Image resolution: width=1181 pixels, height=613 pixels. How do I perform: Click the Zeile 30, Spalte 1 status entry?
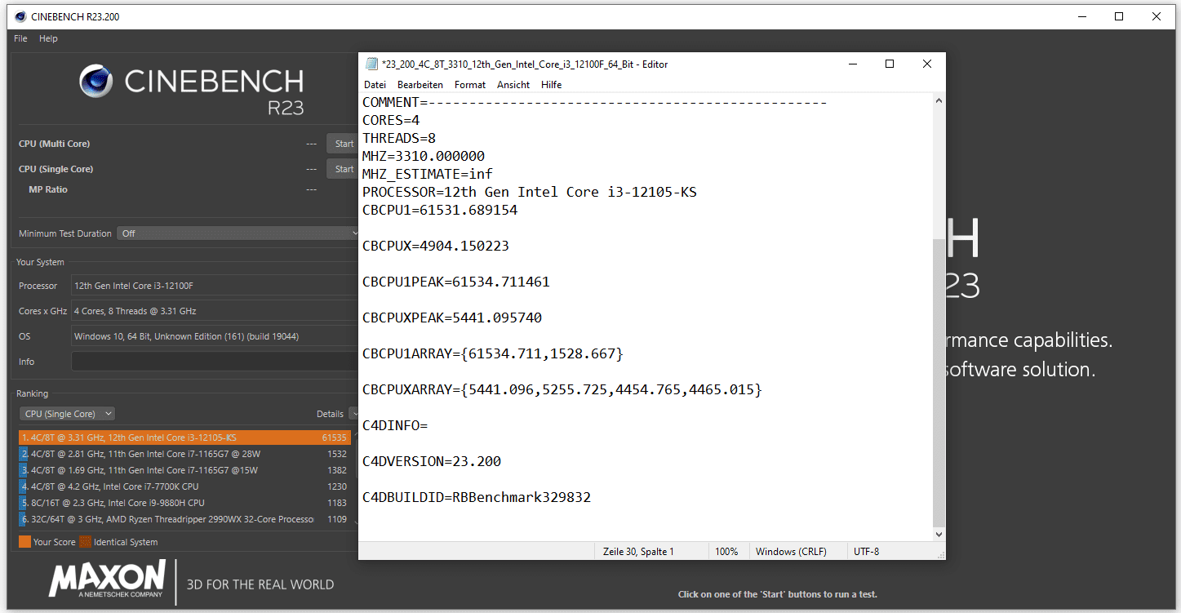pos(638,552)
